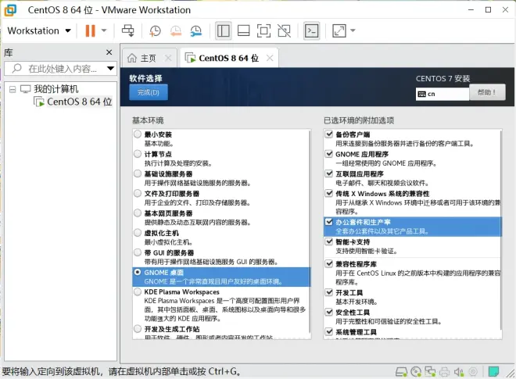The height and width of the screenshot is (379, 516).
Task: Take a snapshot of the virtual machine
Action: [155, 31]
